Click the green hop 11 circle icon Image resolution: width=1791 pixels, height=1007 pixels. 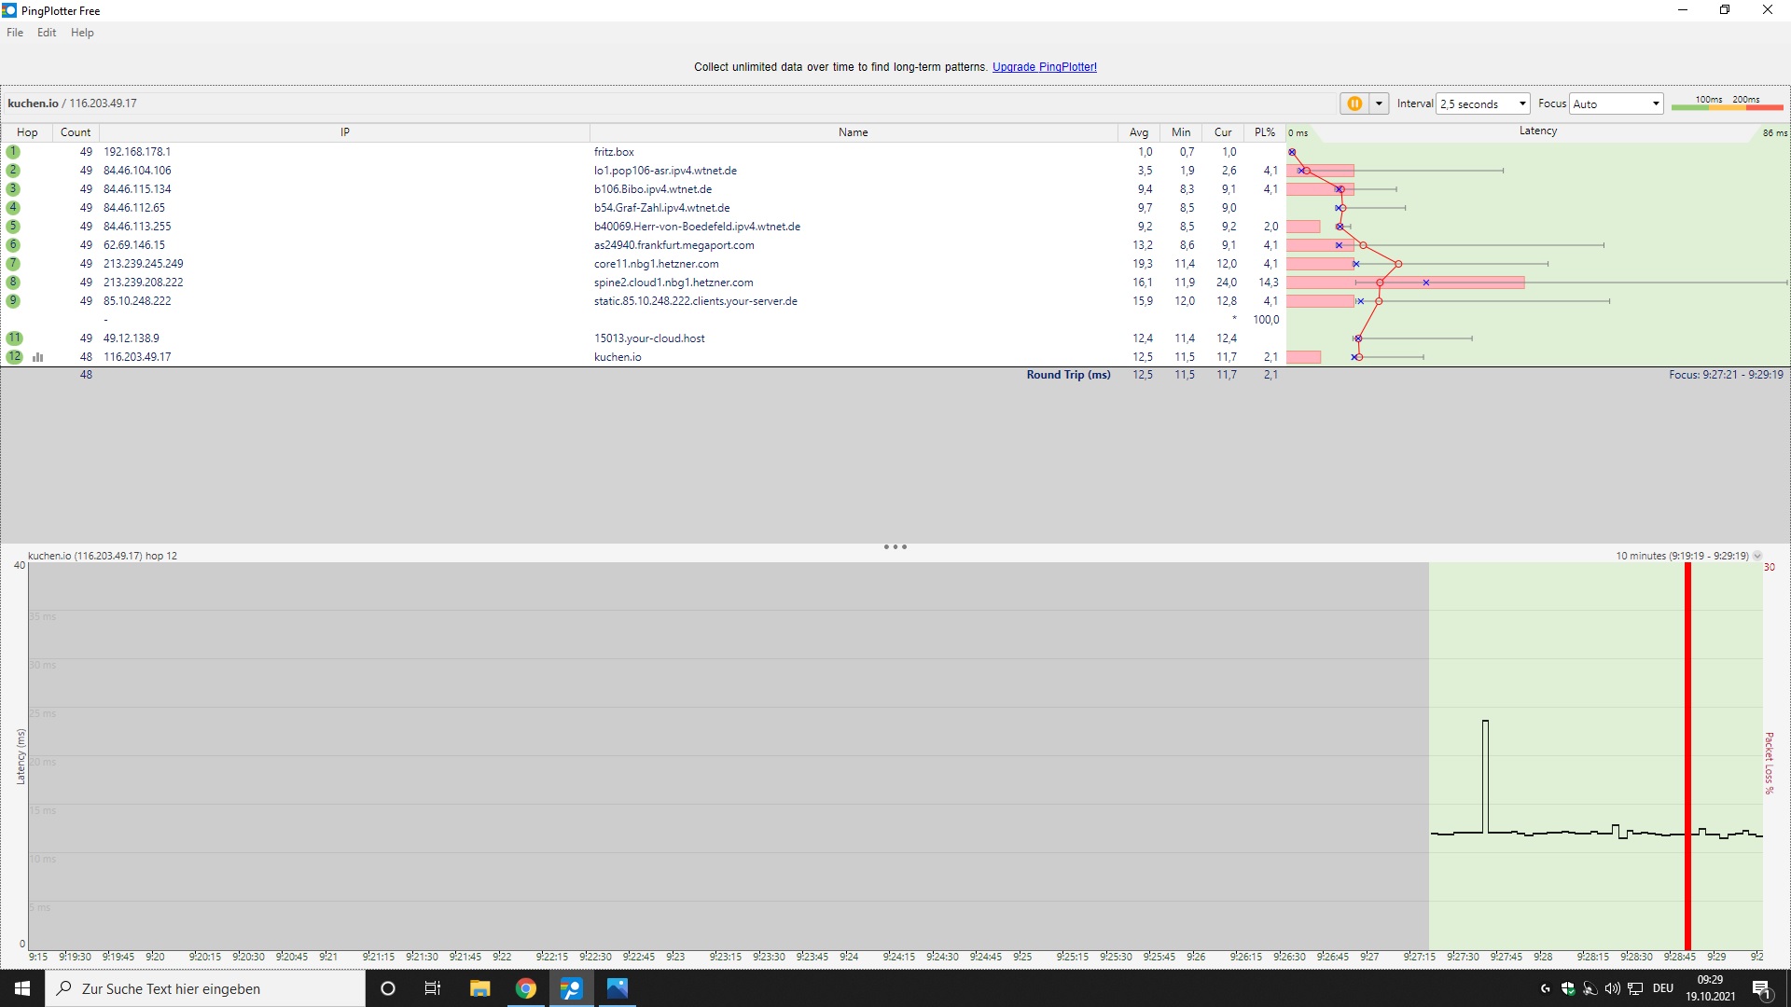pyautogui.click(x=14, y=338)
